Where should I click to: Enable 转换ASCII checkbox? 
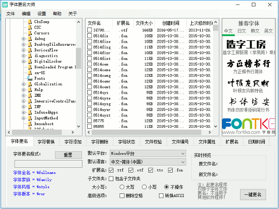161,196
